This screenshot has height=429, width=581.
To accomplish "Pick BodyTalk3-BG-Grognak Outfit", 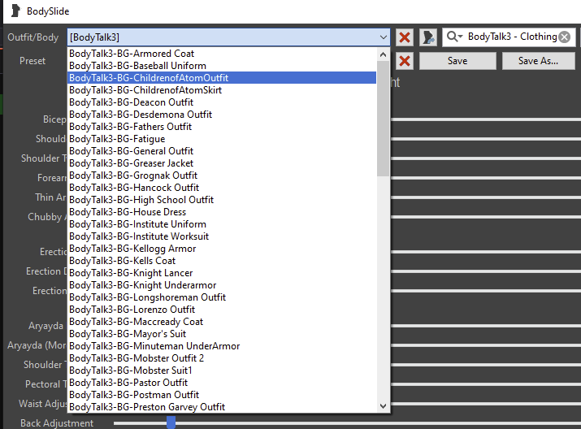I will pyautogui.click(x=222, y=175).
